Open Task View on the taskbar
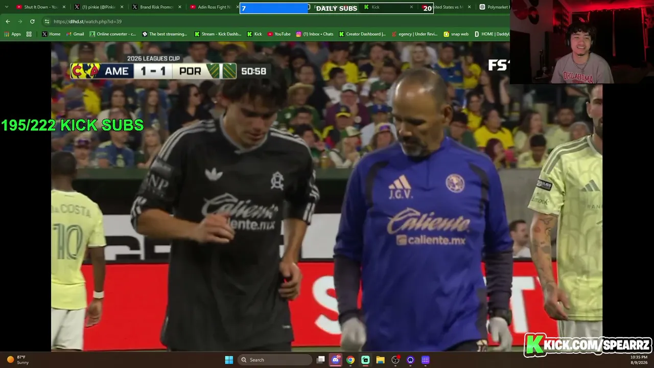Screen dimensions: 654x368 tap(321, 360)
